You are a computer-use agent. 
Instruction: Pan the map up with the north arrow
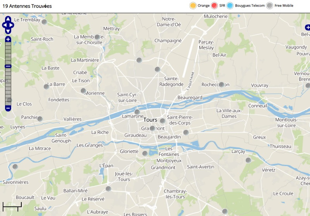click(8, 19)
